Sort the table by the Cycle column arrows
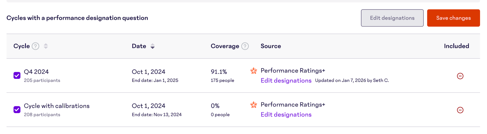 tap(46, 46)
